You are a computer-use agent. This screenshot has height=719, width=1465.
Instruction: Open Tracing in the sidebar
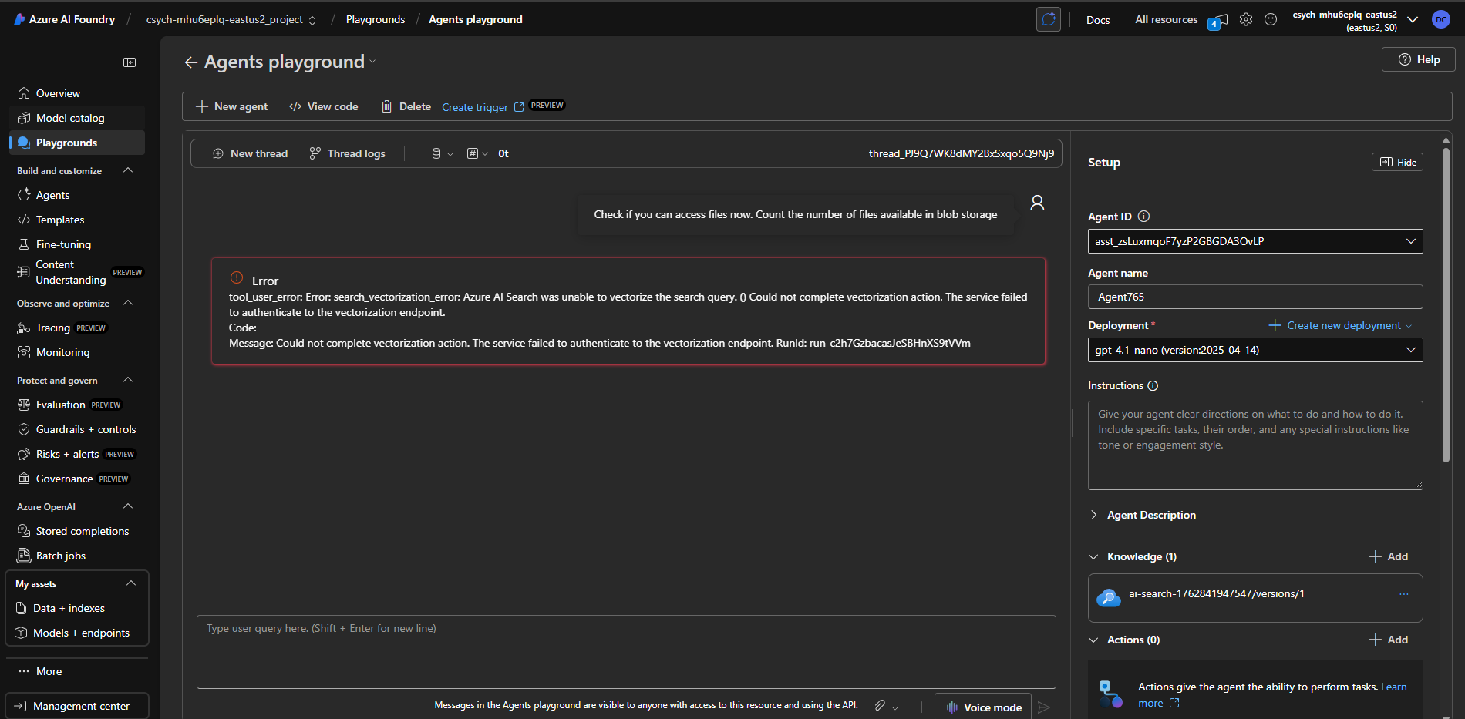77,328
